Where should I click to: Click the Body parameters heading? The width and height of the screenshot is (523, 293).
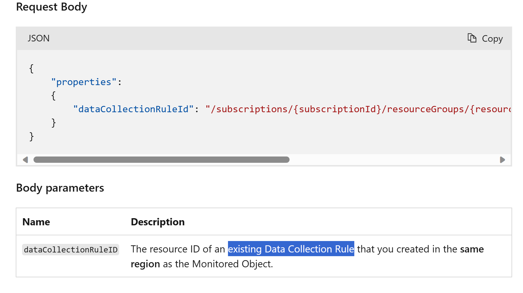coord(60,188)
